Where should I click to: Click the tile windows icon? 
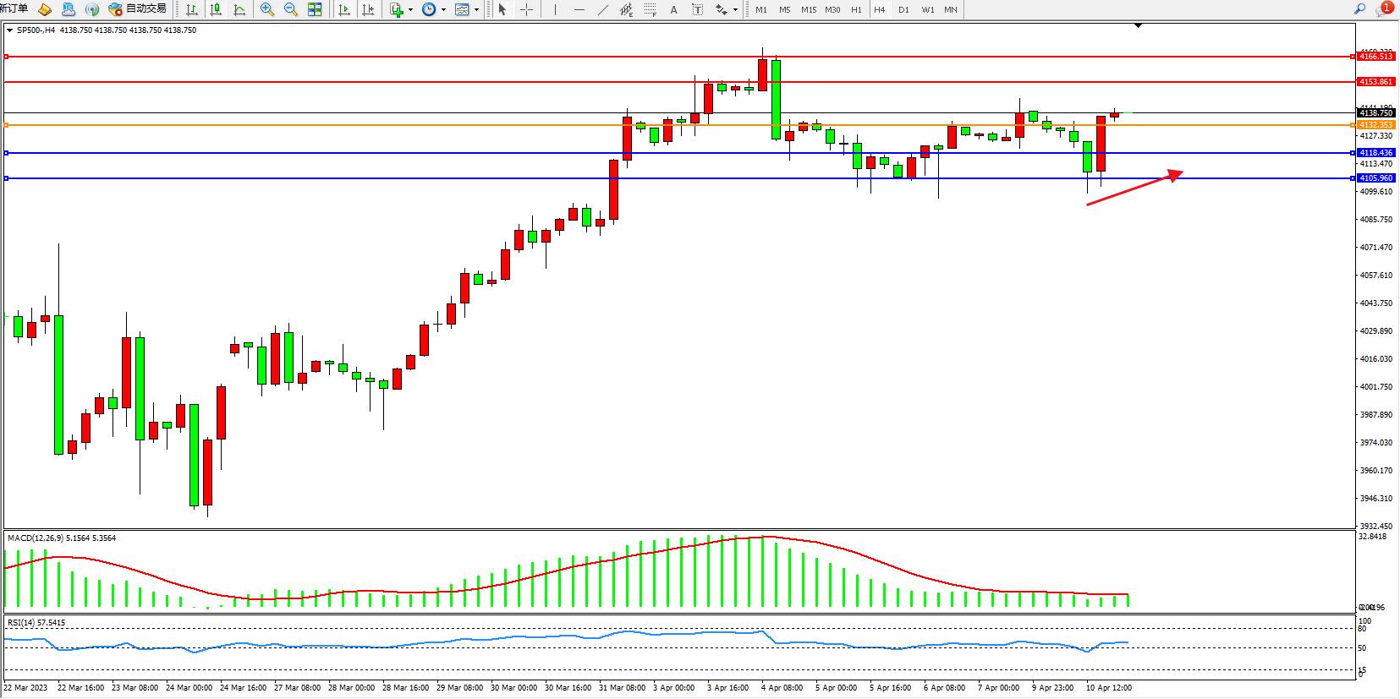tap(315, 9)
